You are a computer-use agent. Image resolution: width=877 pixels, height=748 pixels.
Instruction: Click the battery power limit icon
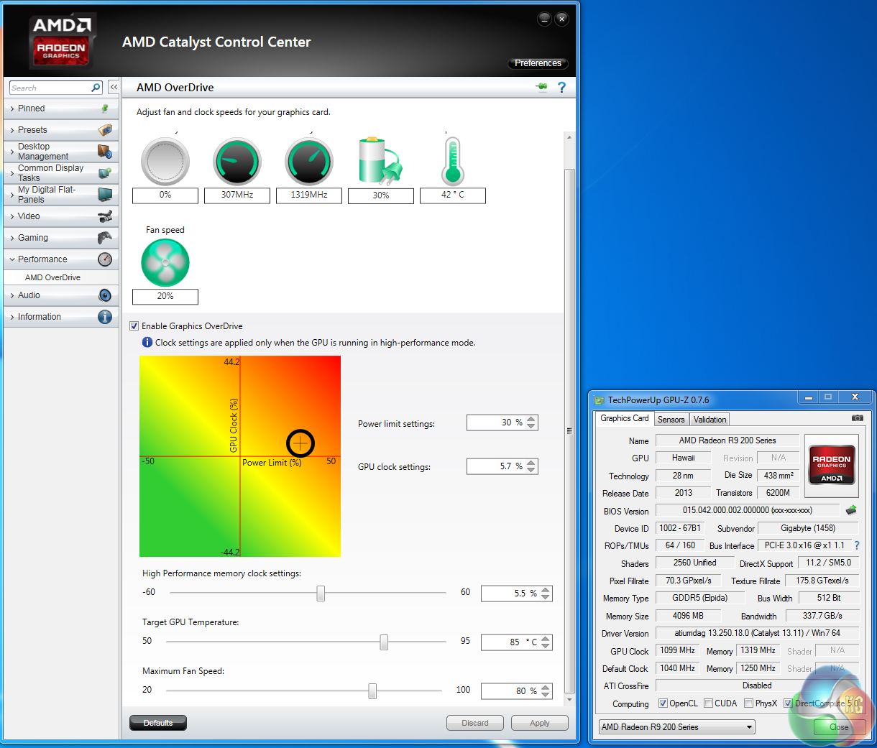(x=380, y=161)
